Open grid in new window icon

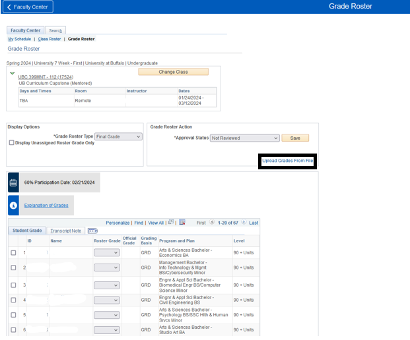pyautogui.click(x=171, y=223)
